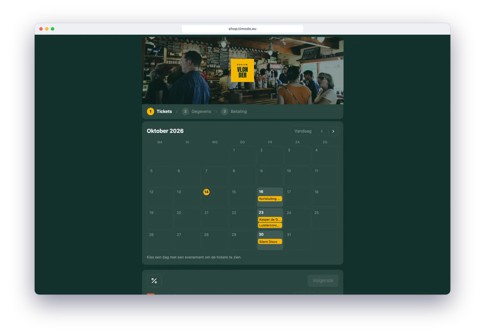Image resolution: width=485 pixels, height=335 pixels.
Task: Open the Silent Disco event
Action: (270, 242)
